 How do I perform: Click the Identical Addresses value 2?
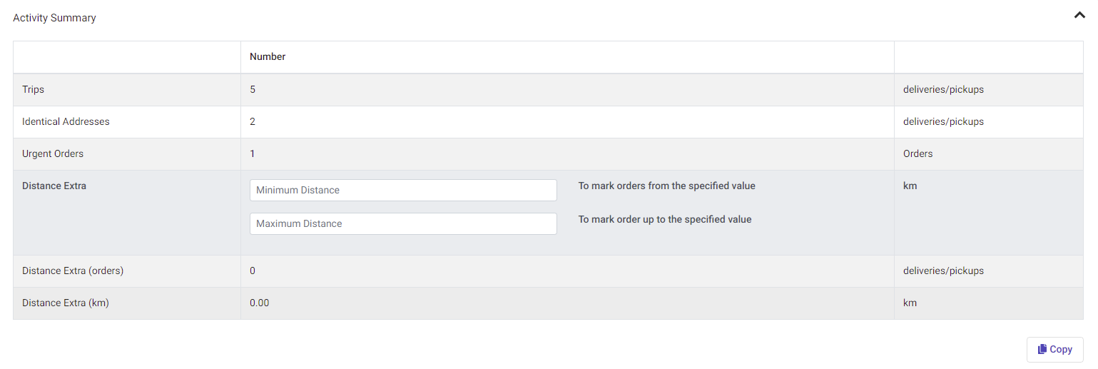(x=253, y=121)
